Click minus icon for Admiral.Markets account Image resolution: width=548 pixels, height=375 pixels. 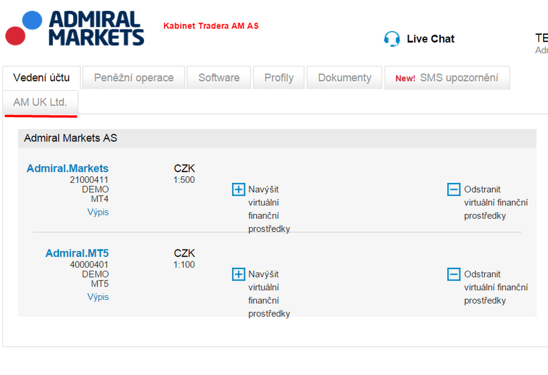click(454, 190)
